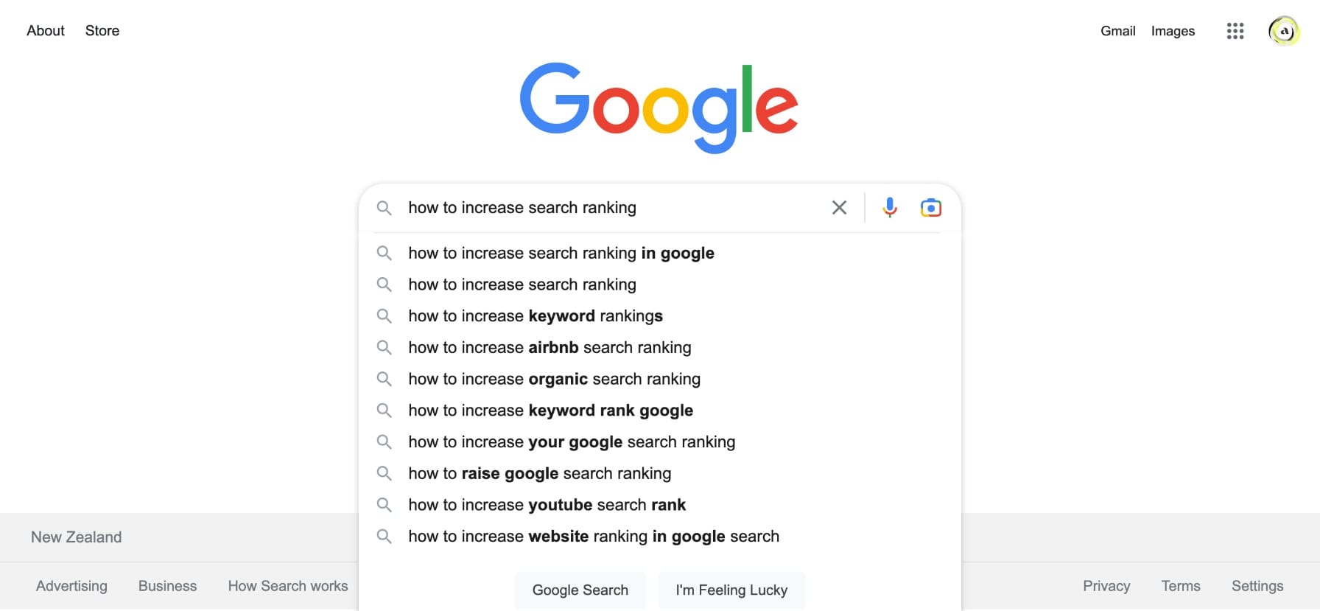Click magnifier icon beside youtube suggestion
This screenshot has width=1320, height=611.
click(x=384, y=505)
